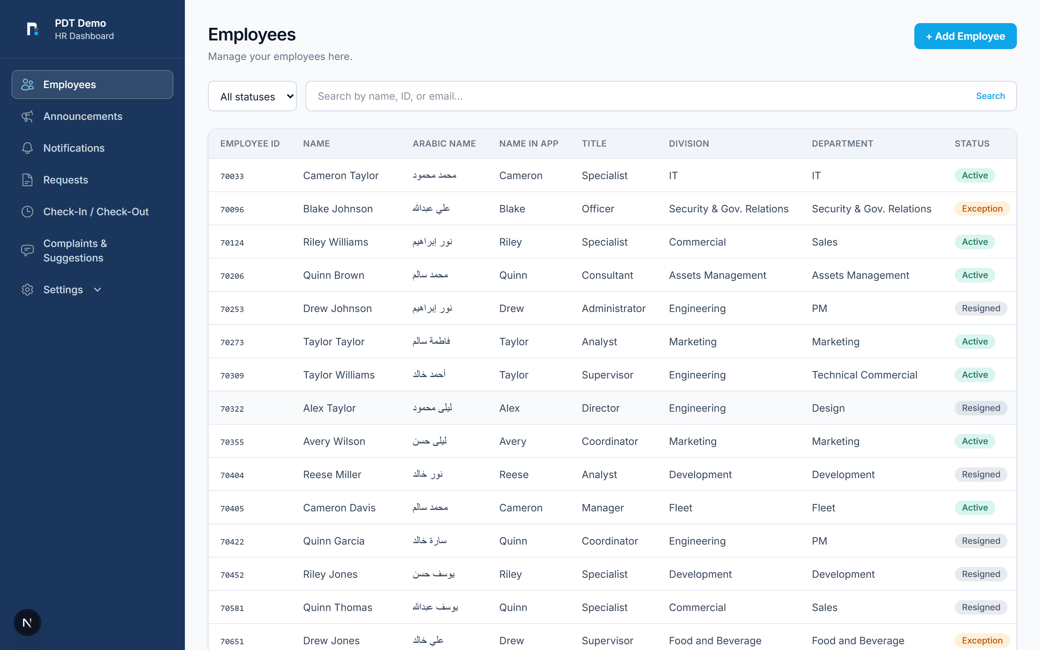Click the Resigned badge for Drew Johnson
The height and width of the screenshot is (650, 1040).
[x=981, y=308]
